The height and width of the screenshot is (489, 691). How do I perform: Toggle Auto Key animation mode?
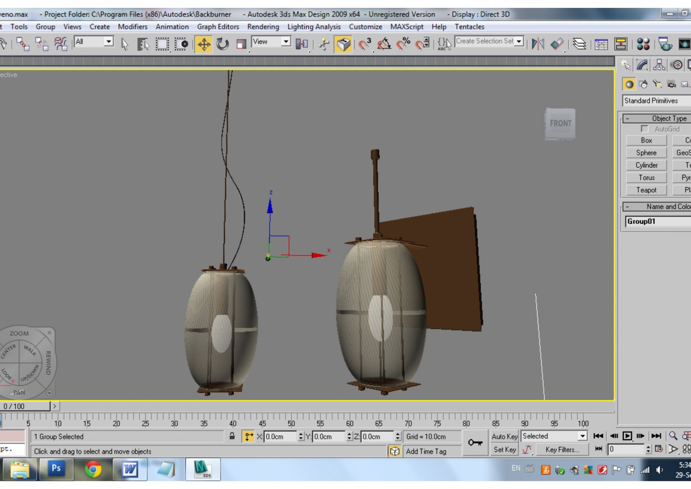tap(504, 436)
